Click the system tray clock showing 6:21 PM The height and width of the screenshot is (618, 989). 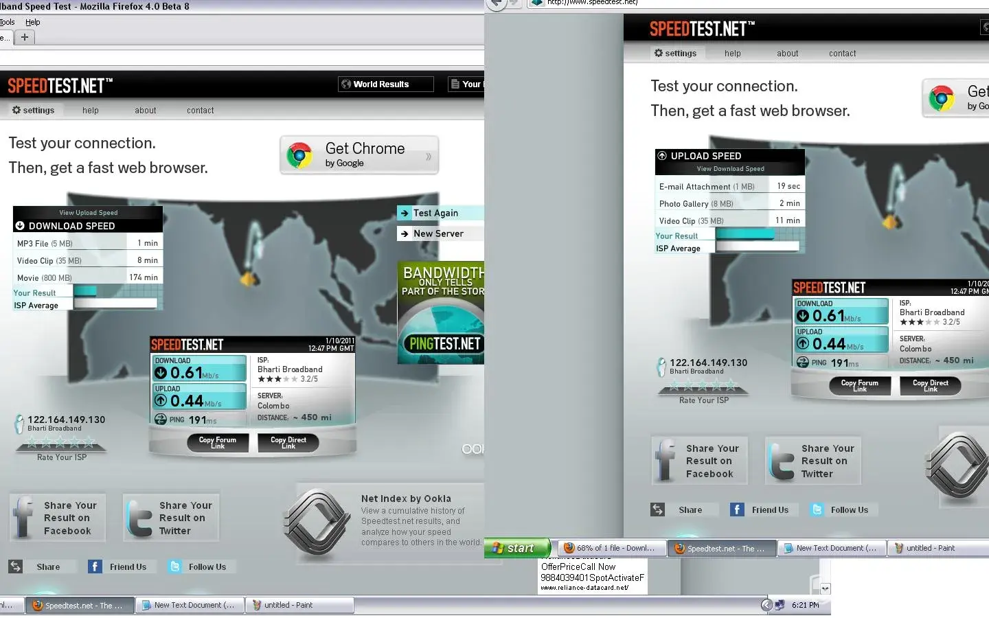point(805,605)
